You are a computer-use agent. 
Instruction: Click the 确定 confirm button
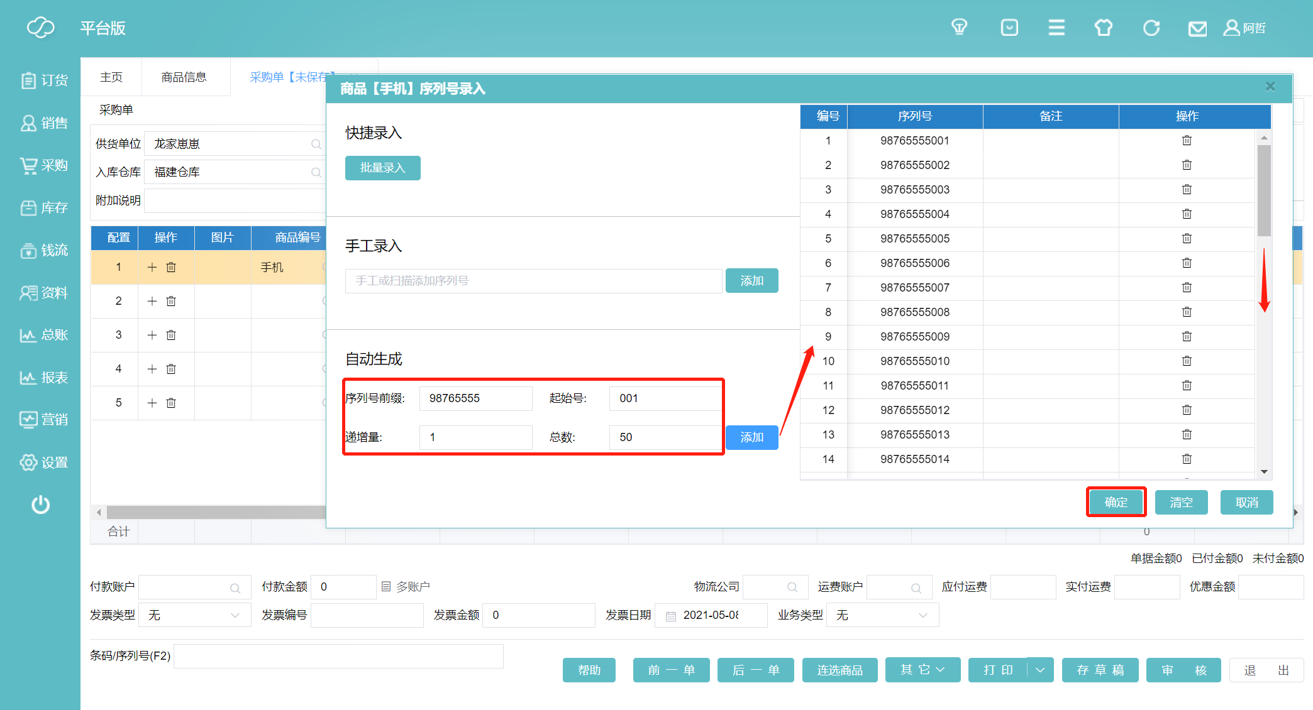tap(1116, 502)
